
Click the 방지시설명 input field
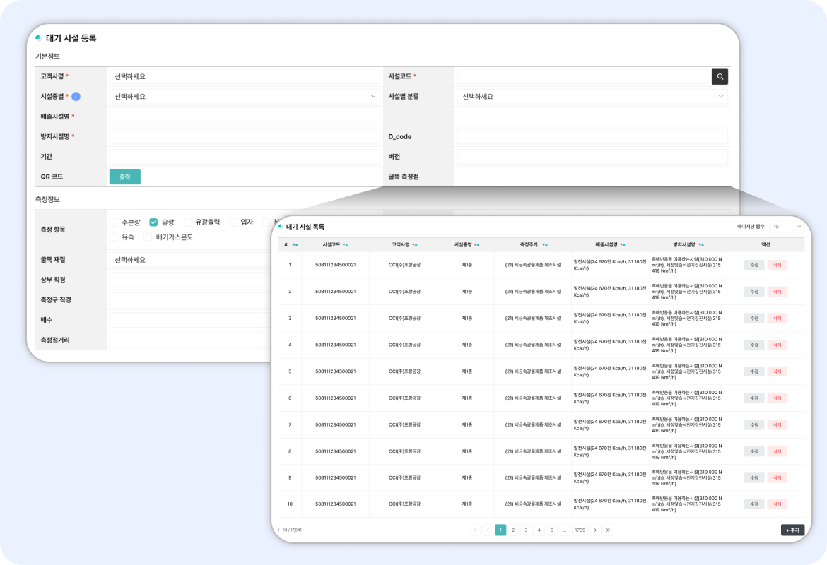click(x=245, y=136)
